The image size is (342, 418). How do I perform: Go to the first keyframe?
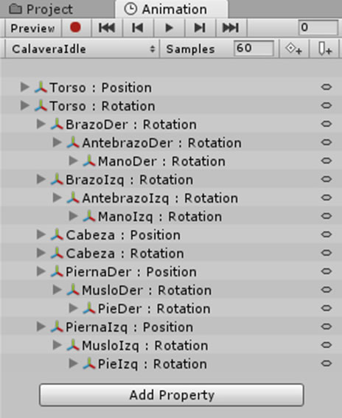[x=107, y=27]
